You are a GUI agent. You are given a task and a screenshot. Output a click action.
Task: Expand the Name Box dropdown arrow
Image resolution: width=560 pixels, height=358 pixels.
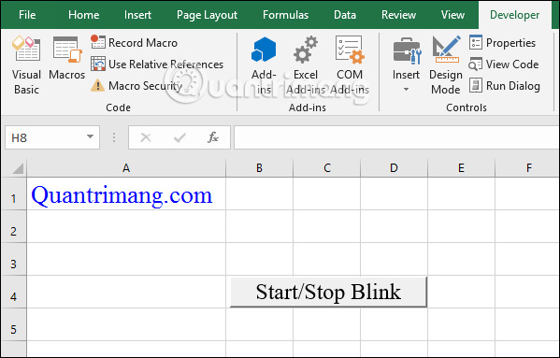(90, 136)
